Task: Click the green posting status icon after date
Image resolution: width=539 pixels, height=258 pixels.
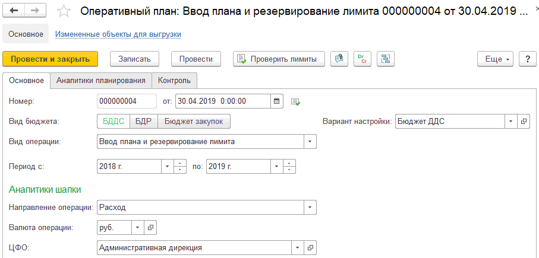Action: [x=295, y=101]
